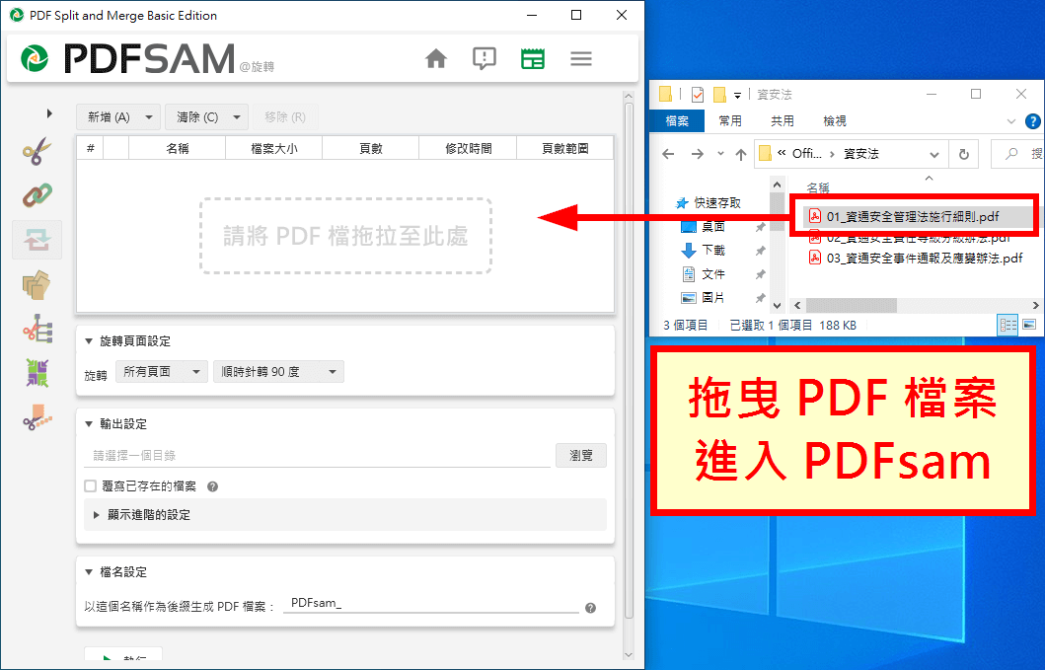Click the 頁數範圍 column header
The width and height of the screenshot is (1045, 670).
pyautogui.click(x=565, y=149)
